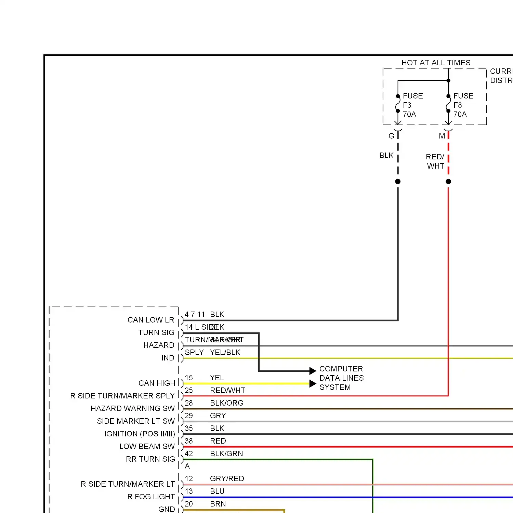Click the fuse F3 symbol

click(x=398, y=103)
